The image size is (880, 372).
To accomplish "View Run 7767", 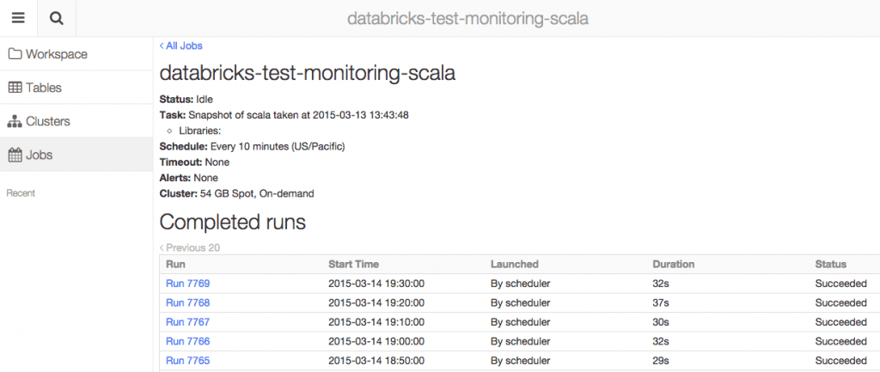I will point(187,322).
